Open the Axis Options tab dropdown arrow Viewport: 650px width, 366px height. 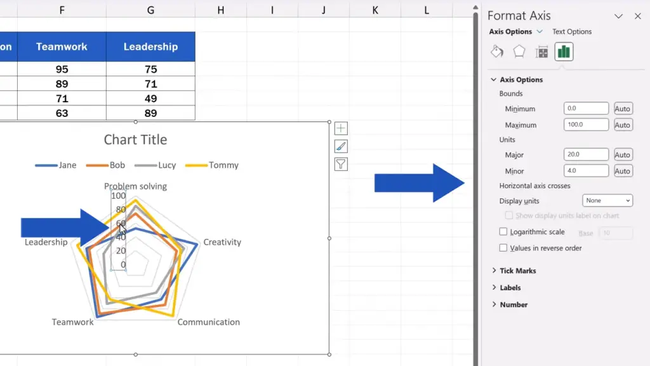540,32
